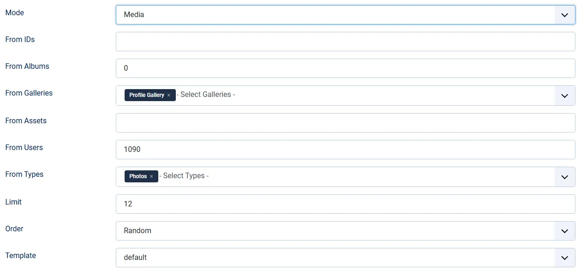Click the Select Galleries placeholder text

click(x=208, y=95)
